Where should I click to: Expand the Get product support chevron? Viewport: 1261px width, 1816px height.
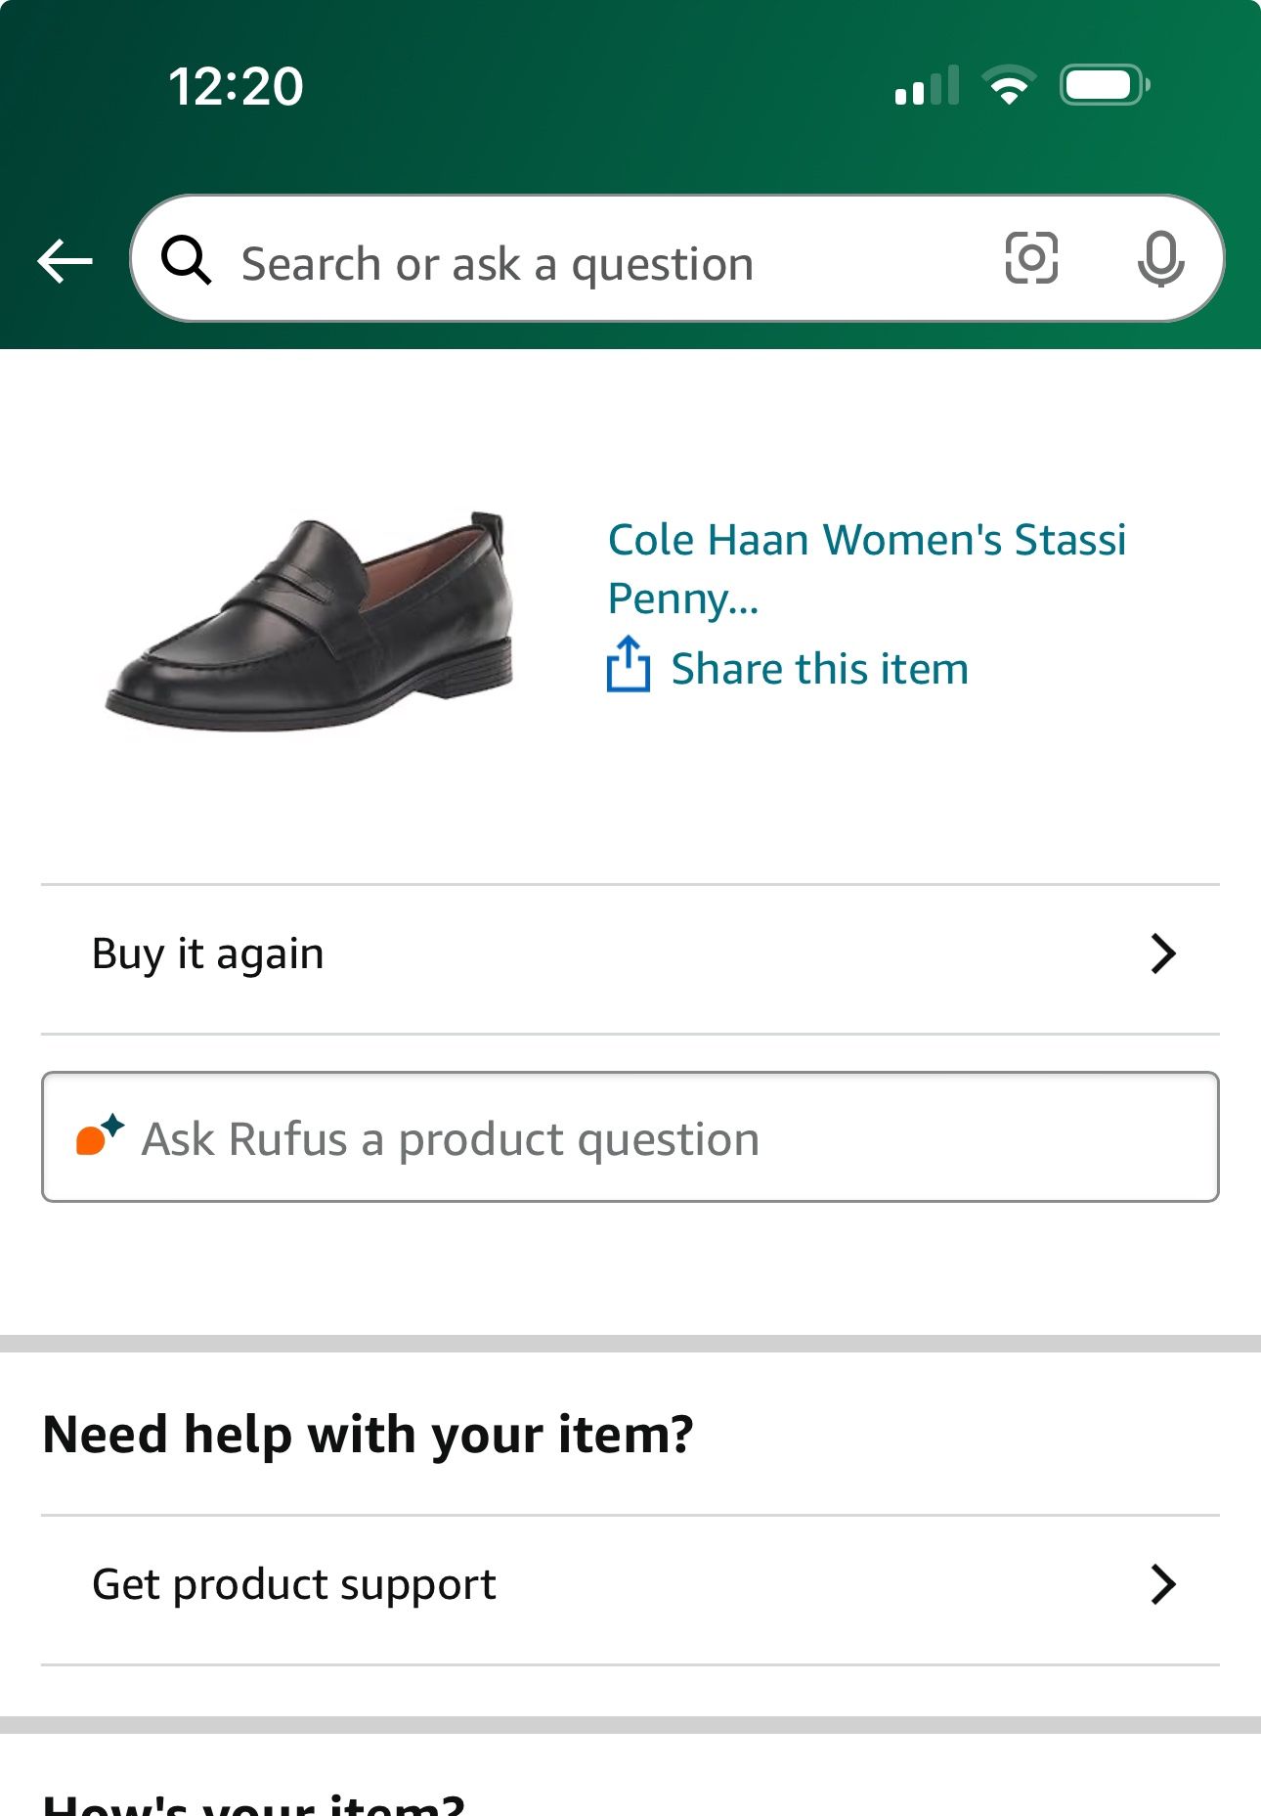[1162, 1585]
